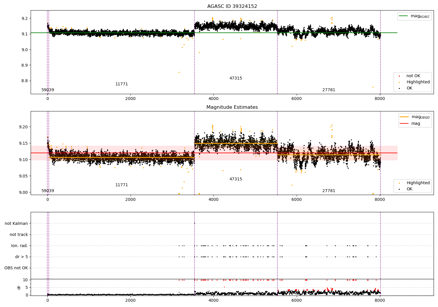Viewport: 438px width, 307px height.
Task: Click the 8.9 tick on top y-axis
Action: pos(25,65)
